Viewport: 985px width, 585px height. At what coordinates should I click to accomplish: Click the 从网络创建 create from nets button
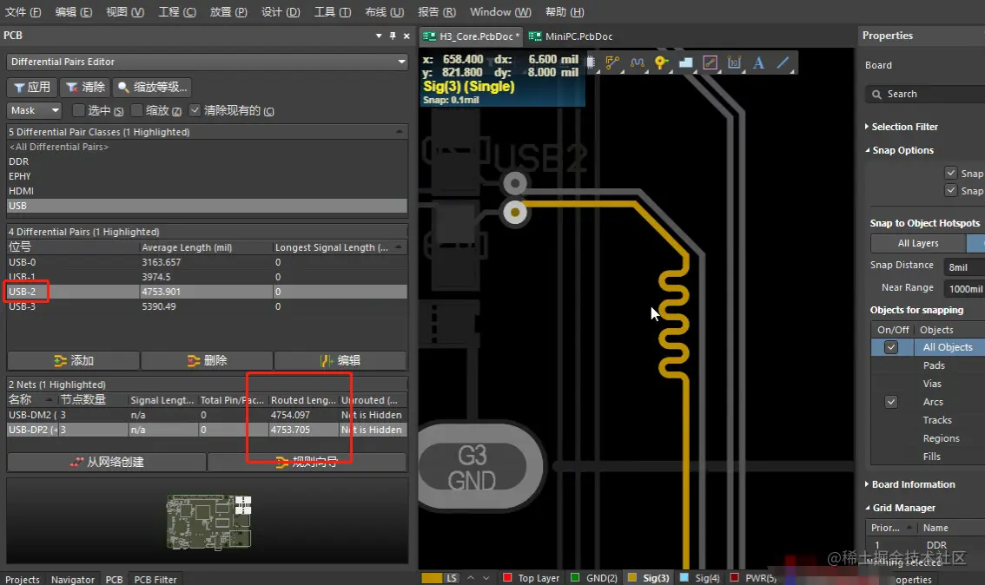point(107,462)
